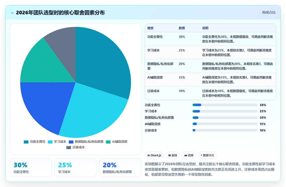Toggle the 迁移成本 legend swatch
This screenshot has width=286, height=187.
point(69,147)
